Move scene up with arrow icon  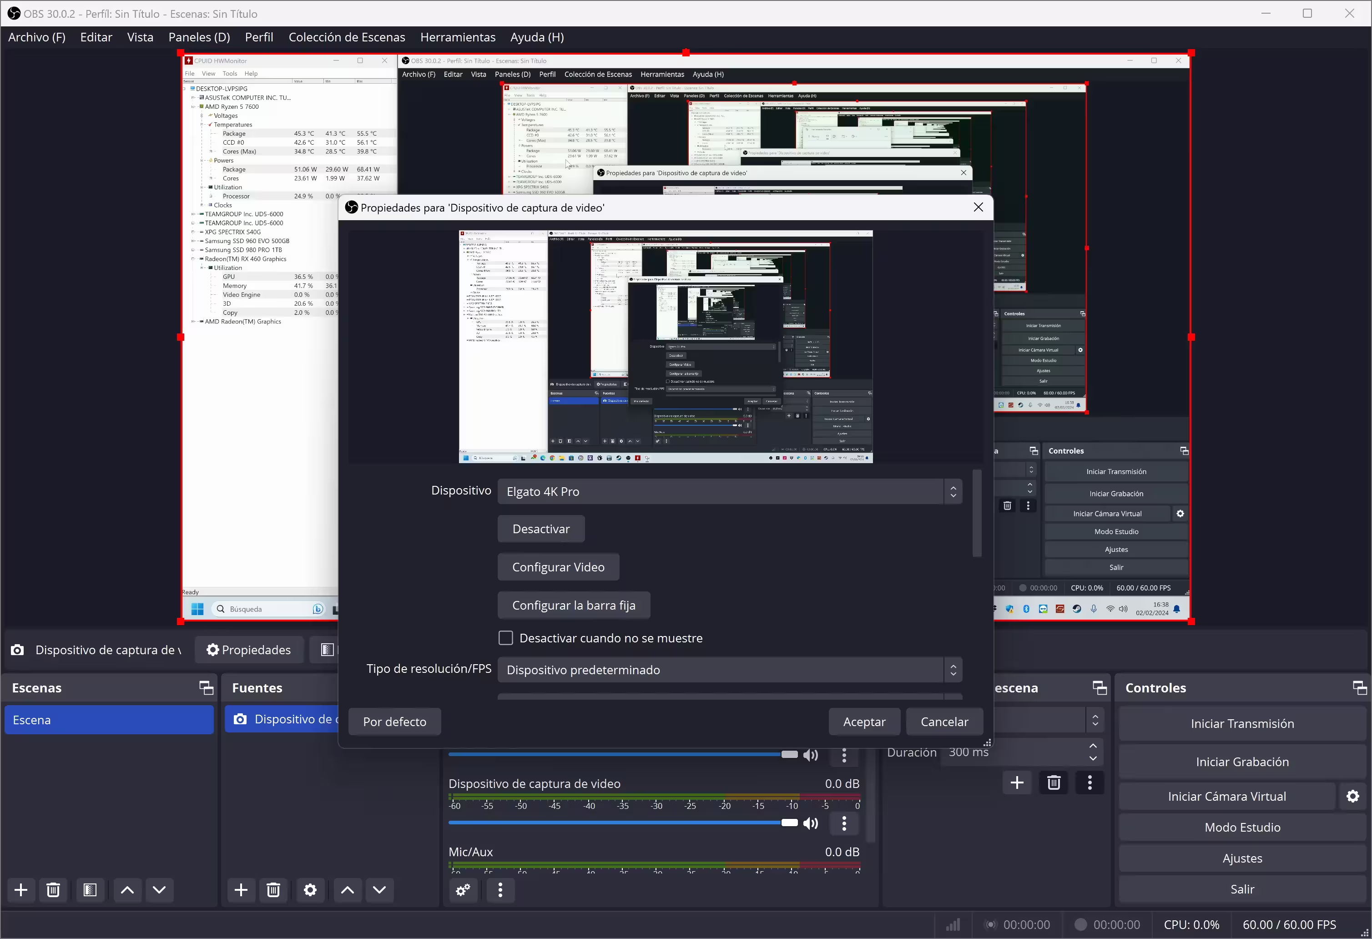127,890
